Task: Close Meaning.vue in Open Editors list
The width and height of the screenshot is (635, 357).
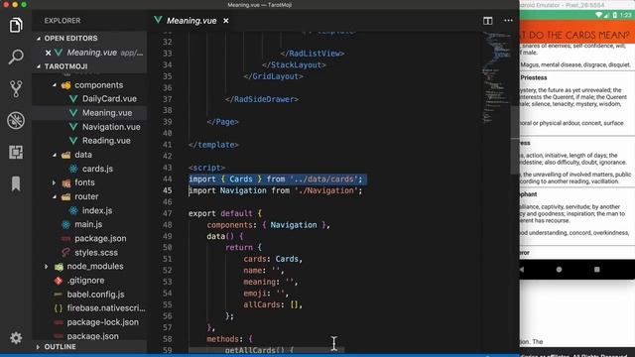Action: (x=49, y=53)
